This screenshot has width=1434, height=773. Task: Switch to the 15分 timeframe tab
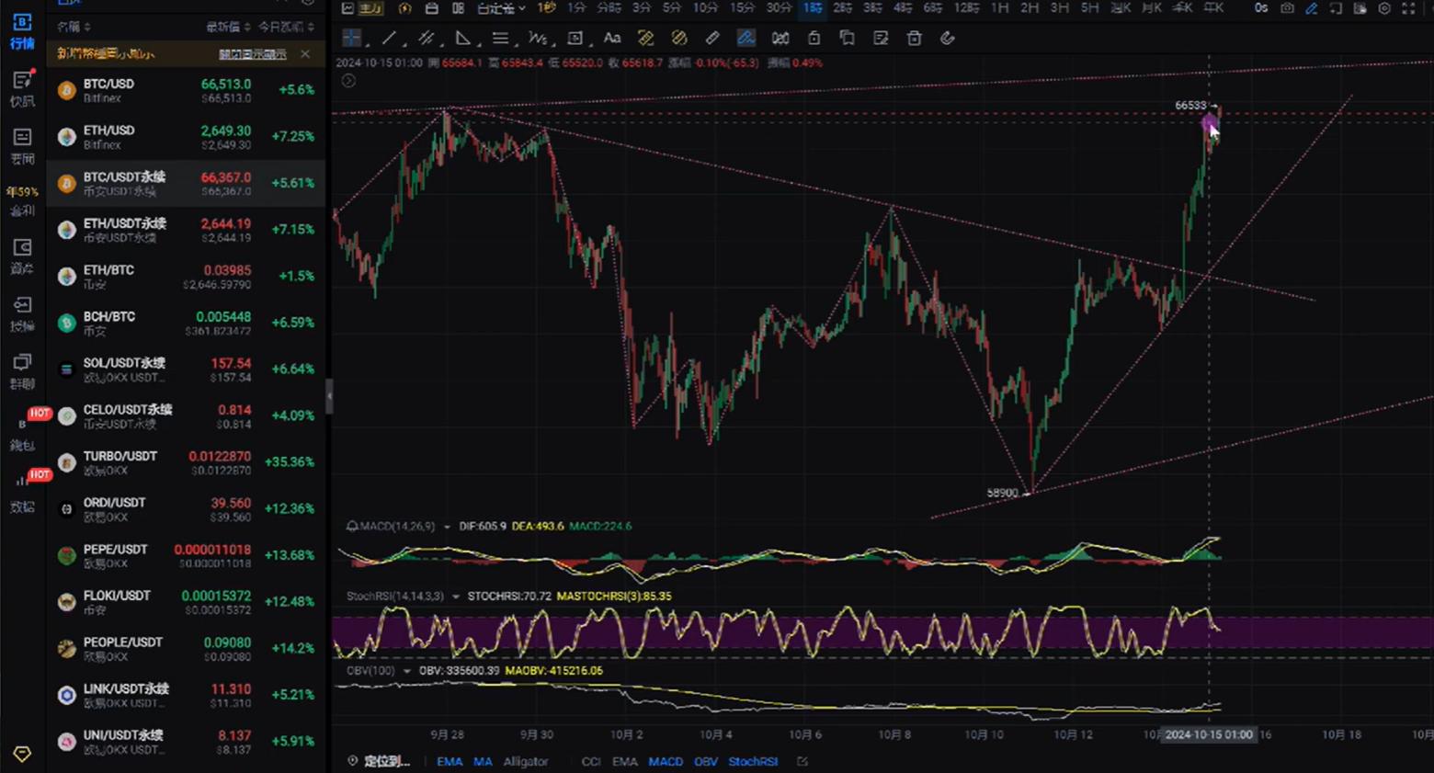tap(742, 8)
